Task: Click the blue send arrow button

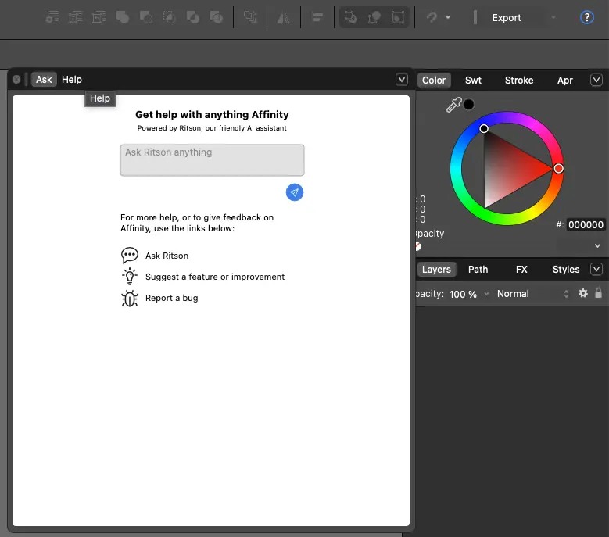Action: 295,192
